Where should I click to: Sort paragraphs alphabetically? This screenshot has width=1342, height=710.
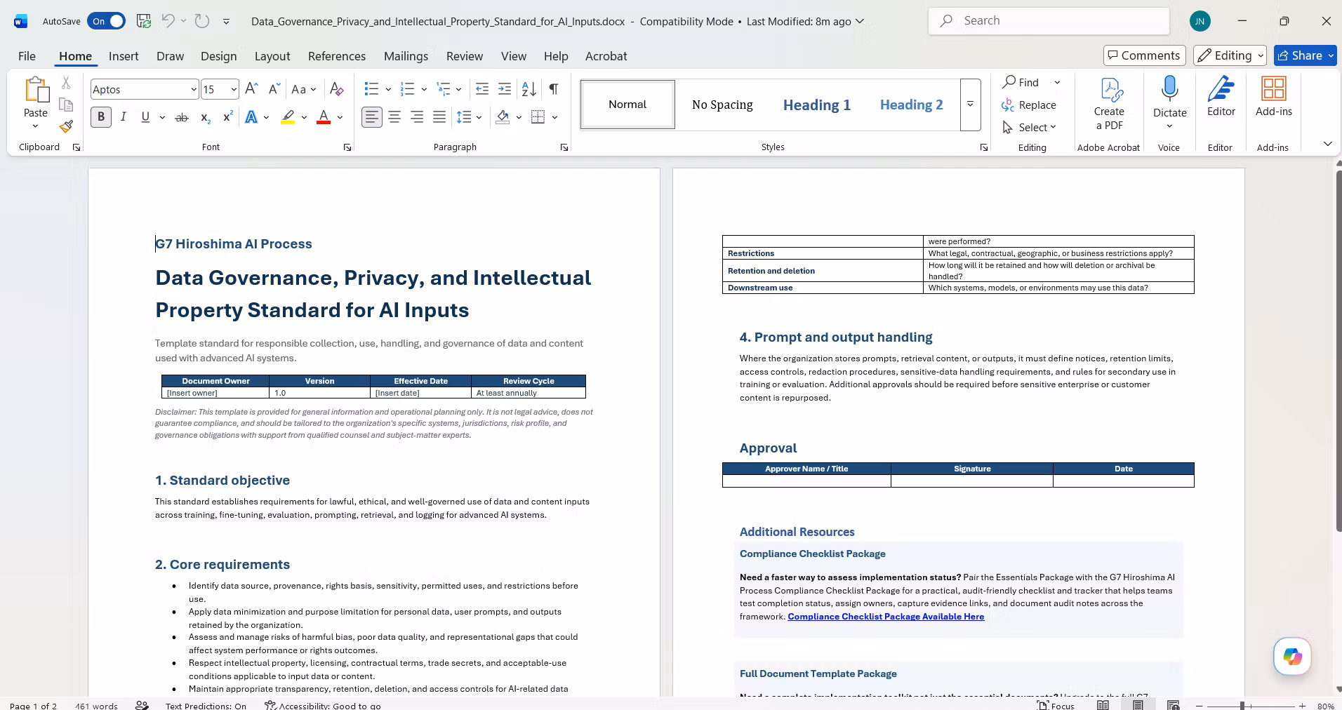[x=529, y=89]
